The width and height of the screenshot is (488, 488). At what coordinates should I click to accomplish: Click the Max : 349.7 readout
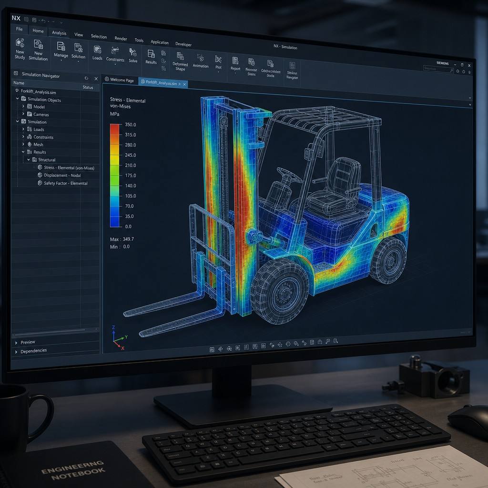(x=122, y=239)
